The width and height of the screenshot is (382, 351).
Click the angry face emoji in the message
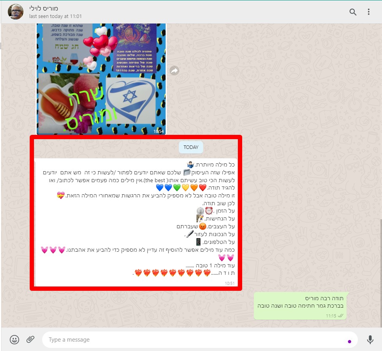203,226
